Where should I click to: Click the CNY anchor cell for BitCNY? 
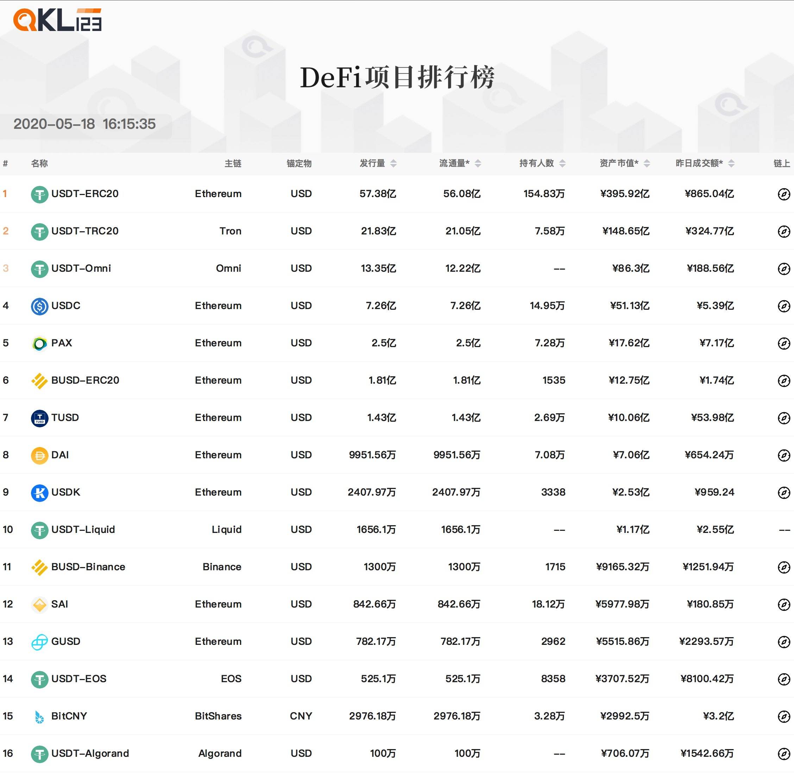[301, 716]
